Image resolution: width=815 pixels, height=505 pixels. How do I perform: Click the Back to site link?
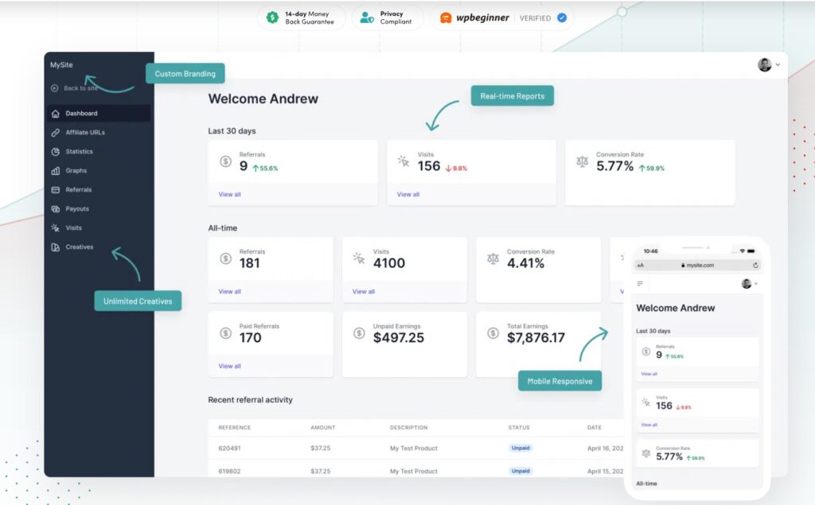[76, 88]
